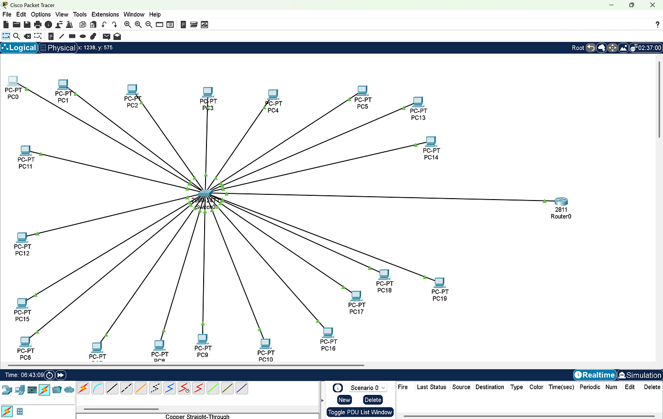The height and width of the screenshot is (419, 663).
Task: Click the Paste icon in toolbar
Action: (93, 25)
